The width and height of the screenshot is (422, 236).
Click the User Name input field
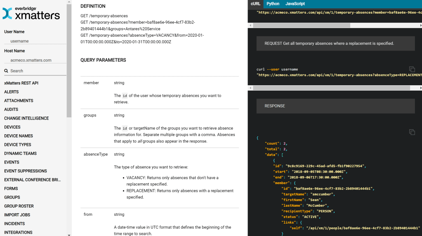tap(35, 41)
